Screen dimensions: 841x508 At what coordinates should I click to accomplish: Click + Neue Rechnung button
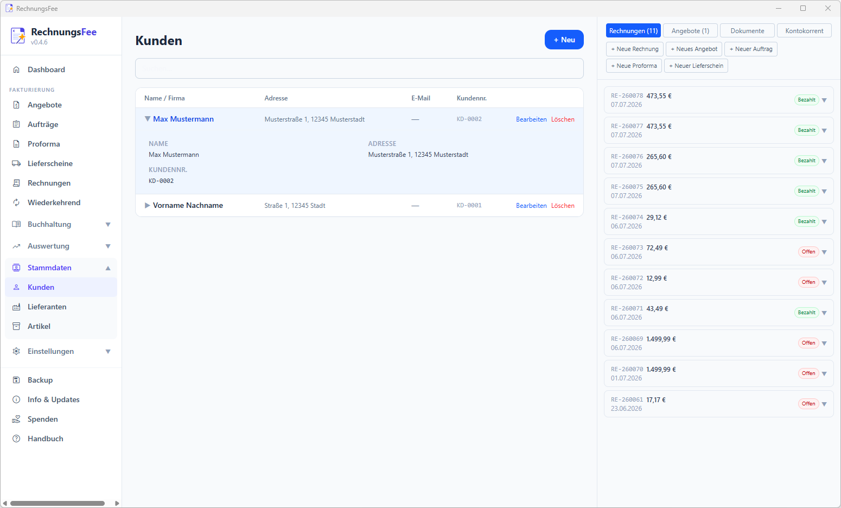(635, 49)
